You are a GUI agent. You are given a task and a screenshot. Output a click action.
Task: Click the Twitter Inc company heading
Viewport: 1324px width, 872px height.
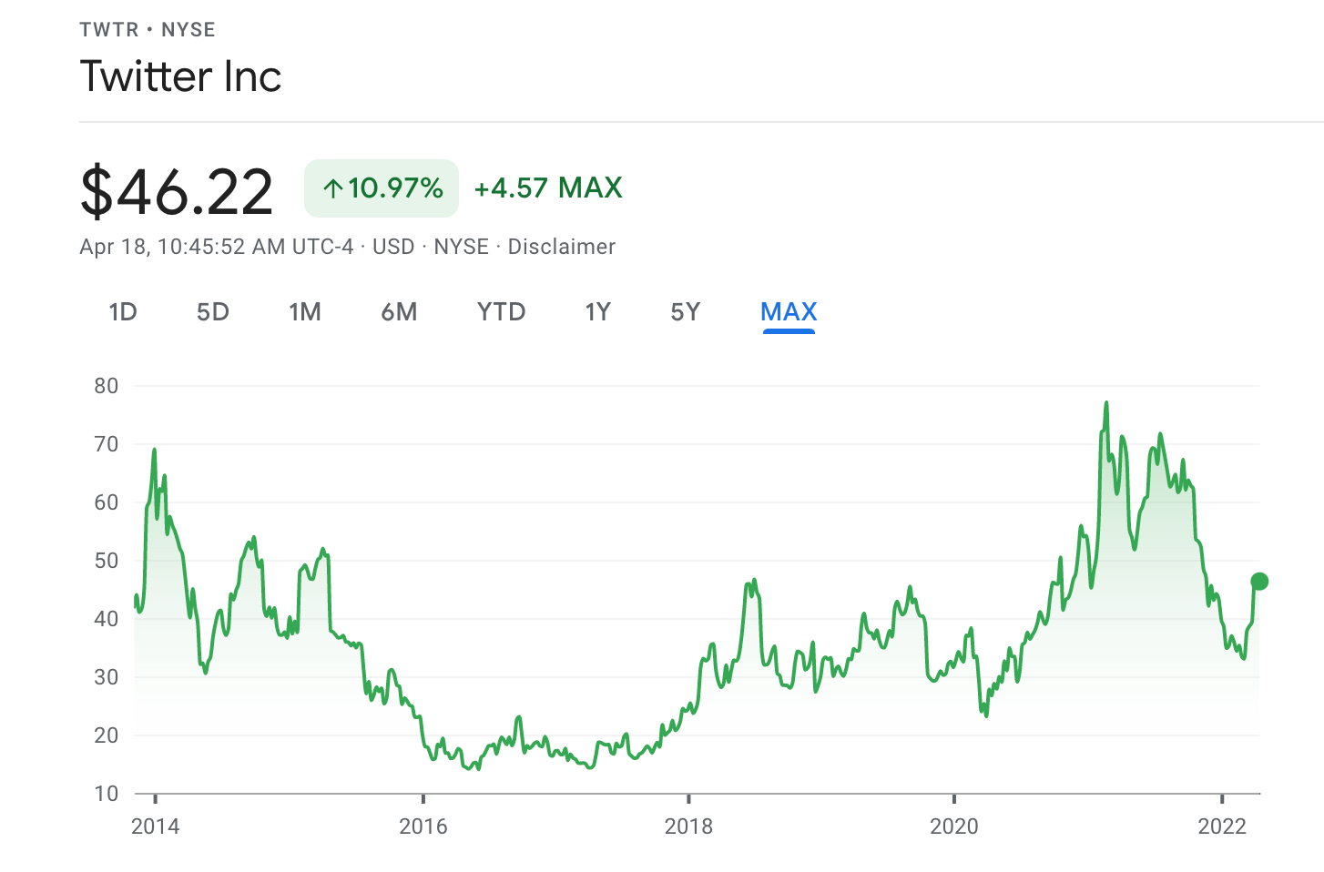tap(181, 76)
